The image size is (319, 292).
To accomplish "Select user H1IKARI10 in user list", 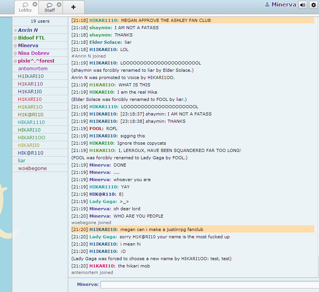I will 40,76.
